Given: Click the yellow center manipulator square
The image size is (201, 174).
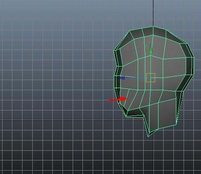Looking at the screenshot, I should point(150,77).
